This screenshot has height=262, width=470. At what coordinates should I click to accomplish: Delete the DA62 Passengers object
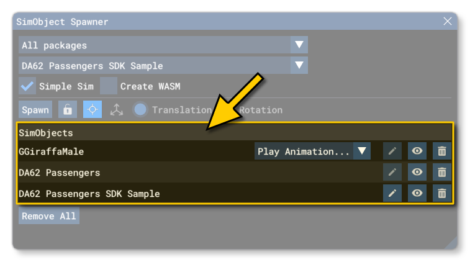[441, 172]
